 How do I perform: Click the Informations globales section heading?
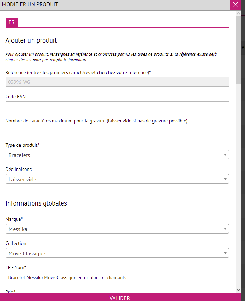[x=36, y=203]
